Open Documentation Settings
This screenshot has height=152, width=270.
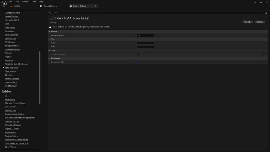15,114
